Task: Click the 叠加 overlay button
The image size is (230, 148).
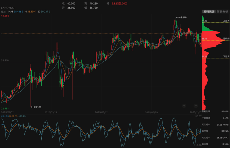Action: click(3, 12)
